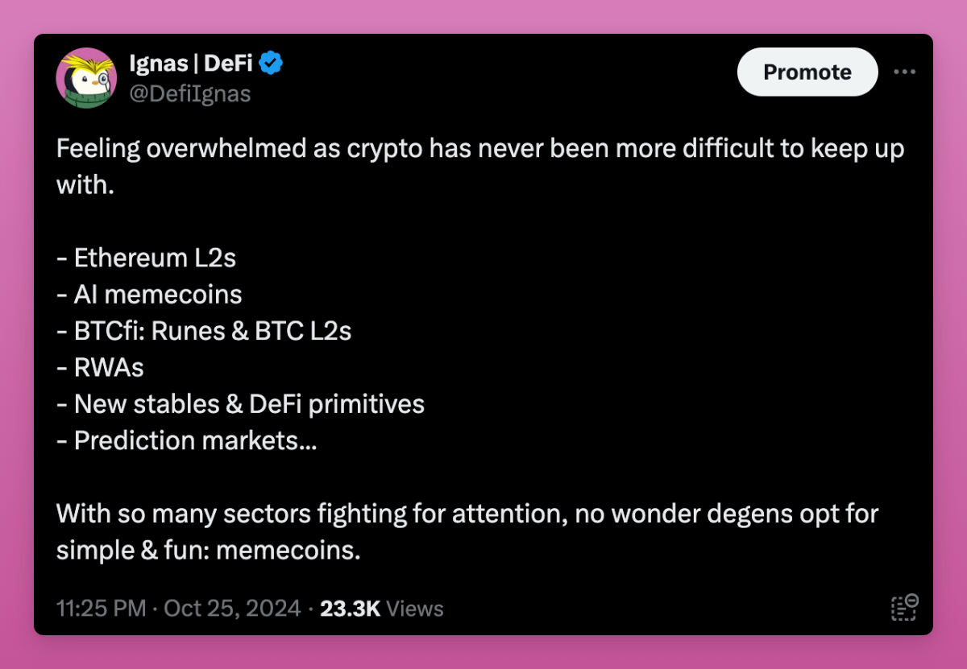This screenshot has height=669, width=967.
Task: Open the penguin profile avatar
Action: [x=86, y=78]
